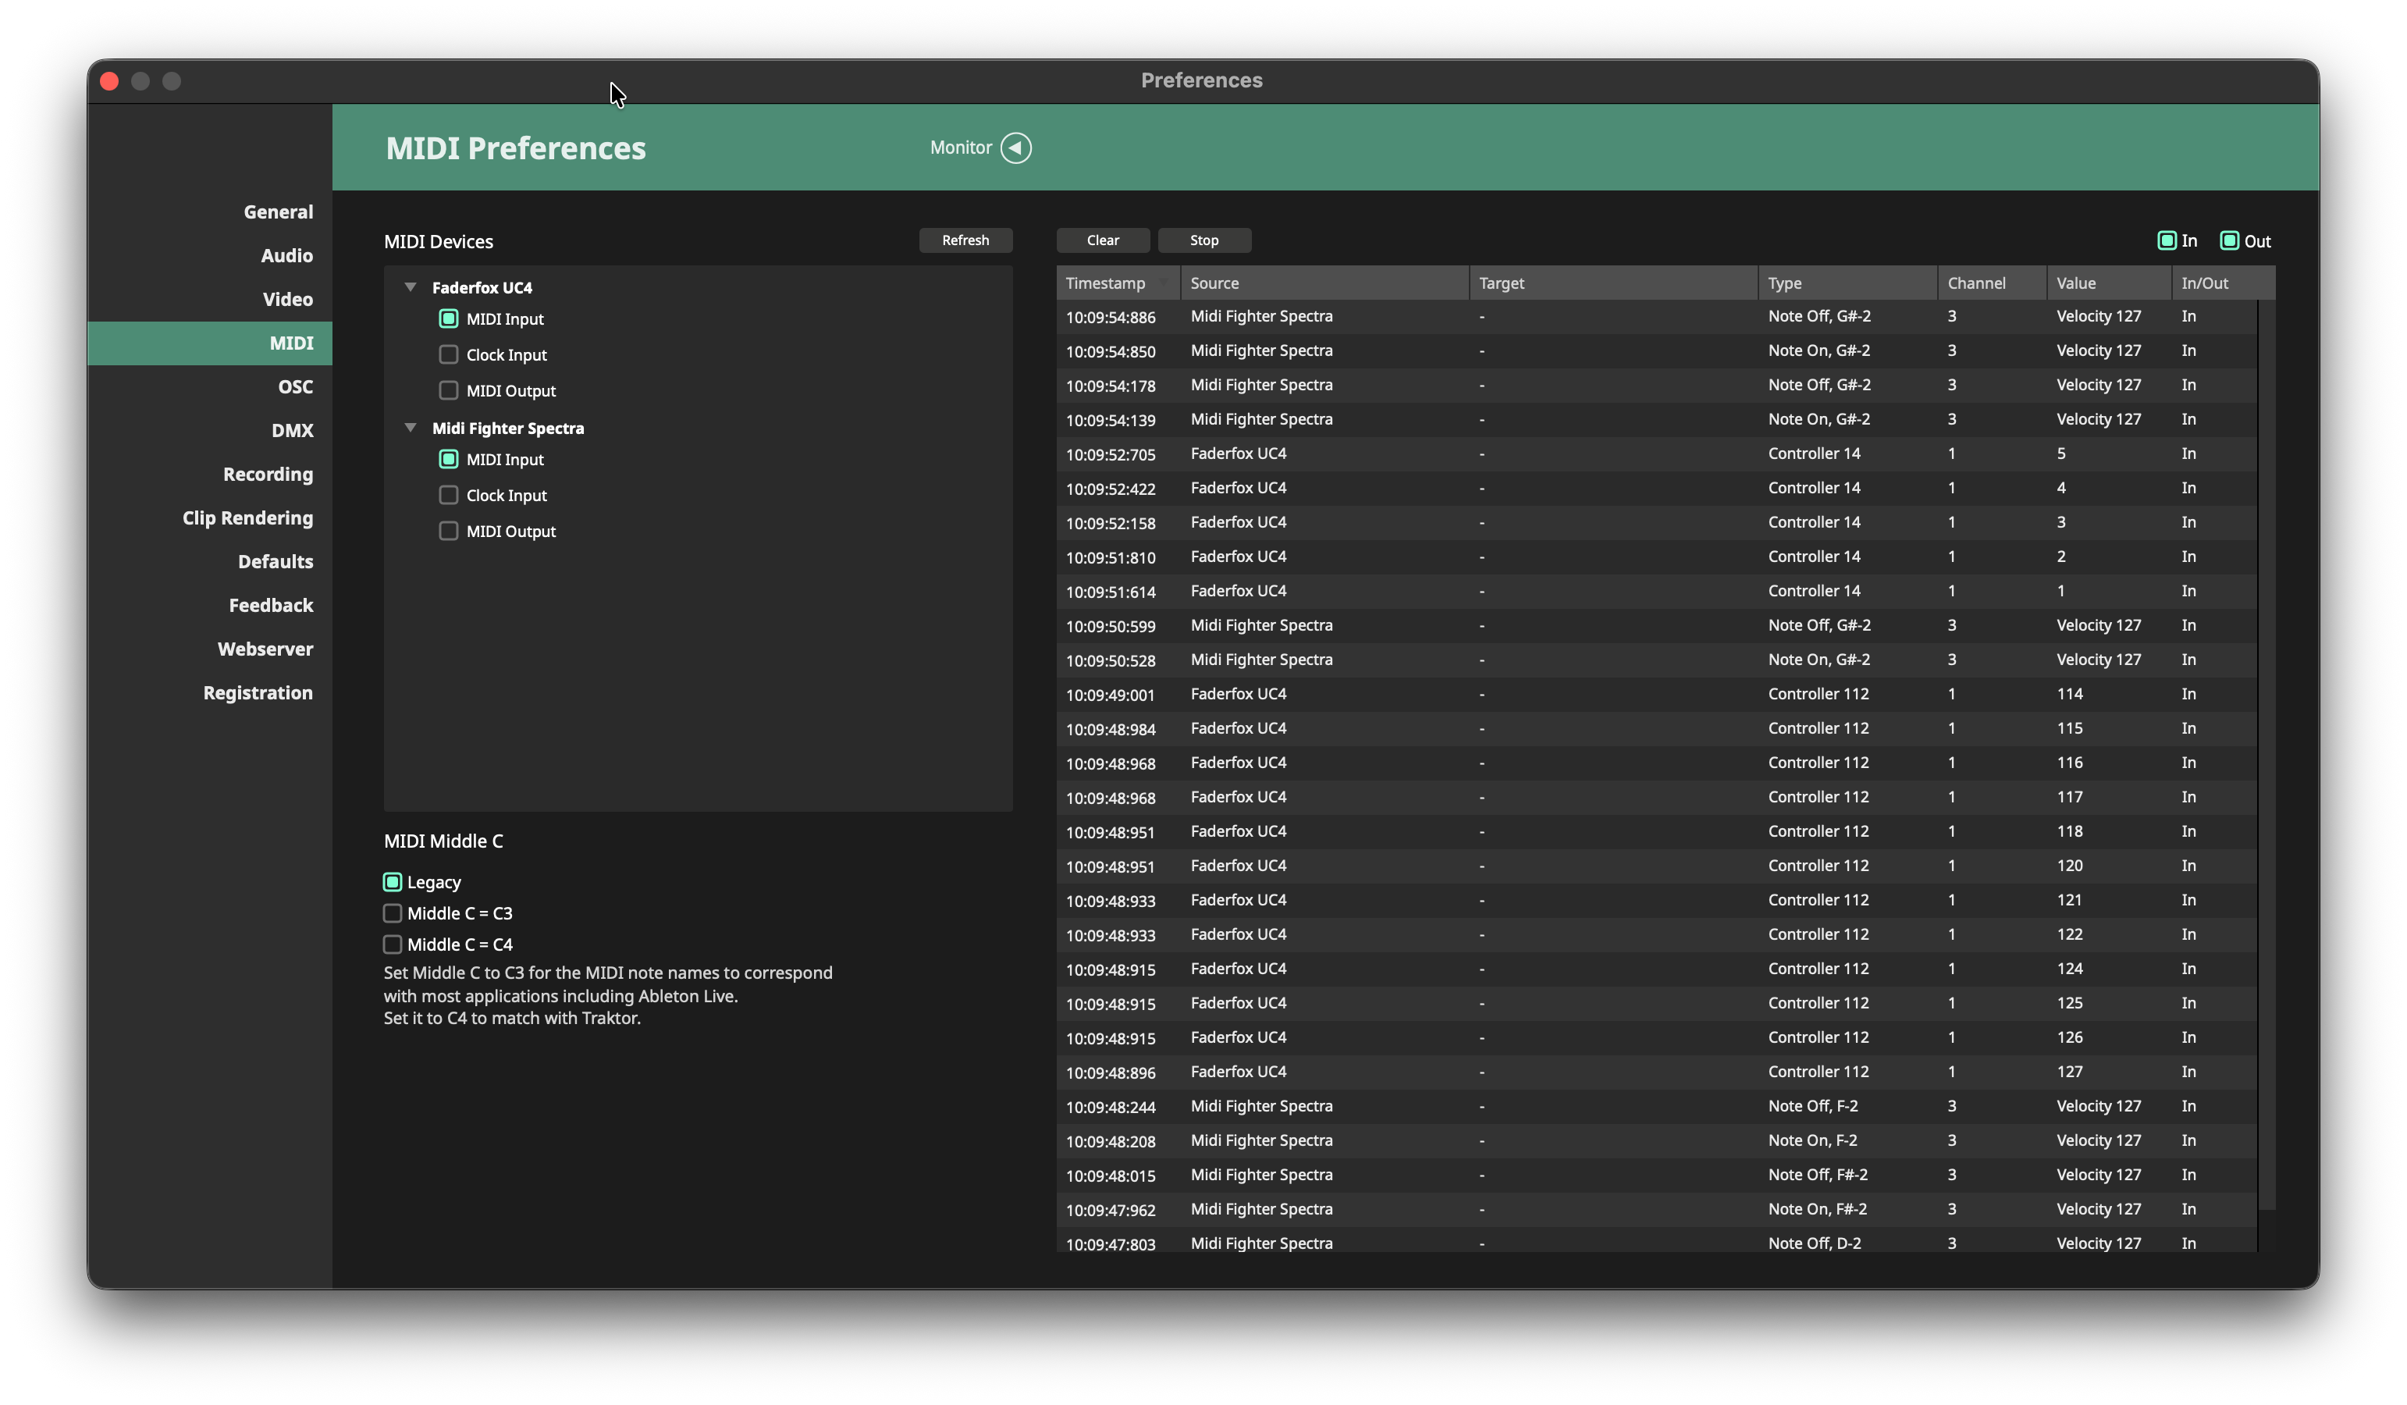This screenshot has width=2407, height=1405.
Task: Refresh the MIDI devices list
Action: [x=965, y=240]
